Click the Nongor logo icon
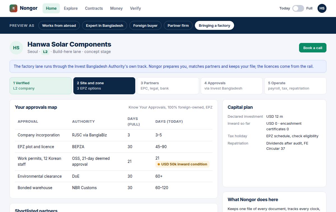The width and height of the screenshot is (336, 212). (x=13, y=8)
